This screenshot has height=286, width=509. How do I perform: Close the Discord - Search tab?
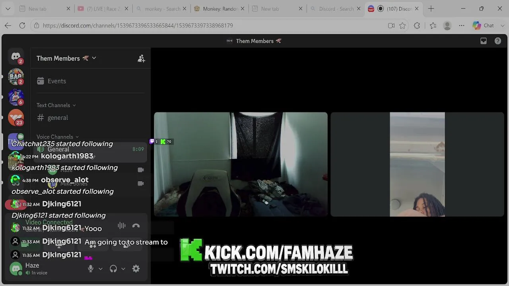(x=358, y=9)
